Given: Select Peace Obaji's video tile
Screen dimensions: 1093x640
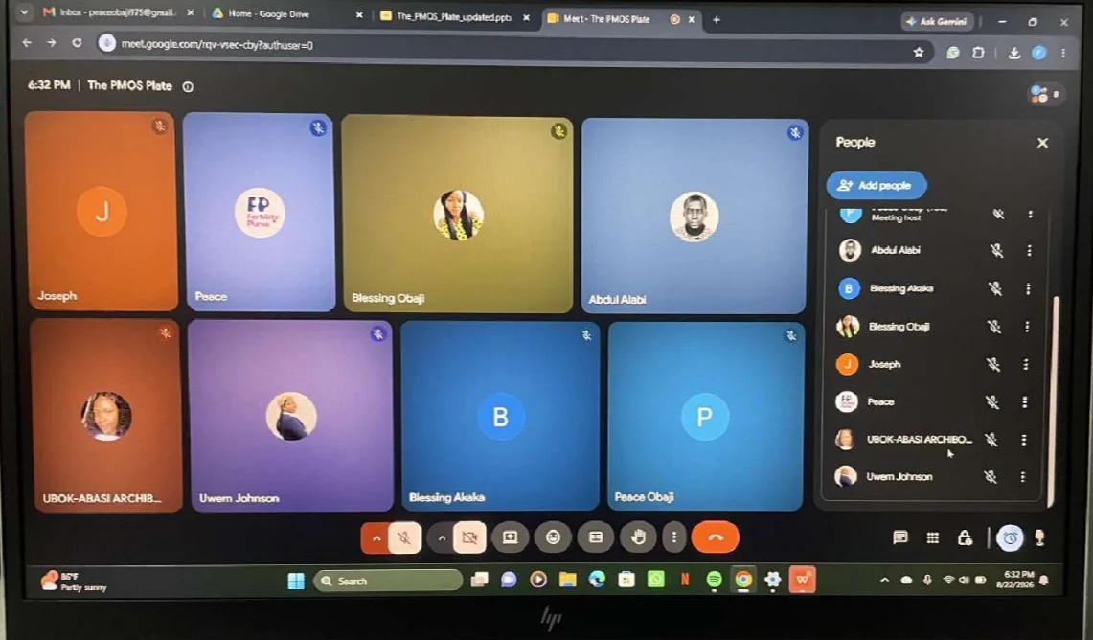Looking at the screenshot, I should [x=705, y=416].
